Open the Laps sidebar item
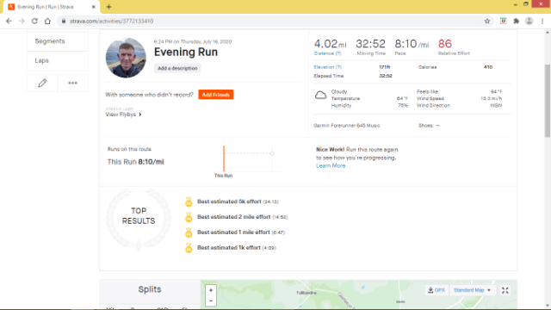The width and height of the screenshot is (551, 310). [x=58, y=61]
